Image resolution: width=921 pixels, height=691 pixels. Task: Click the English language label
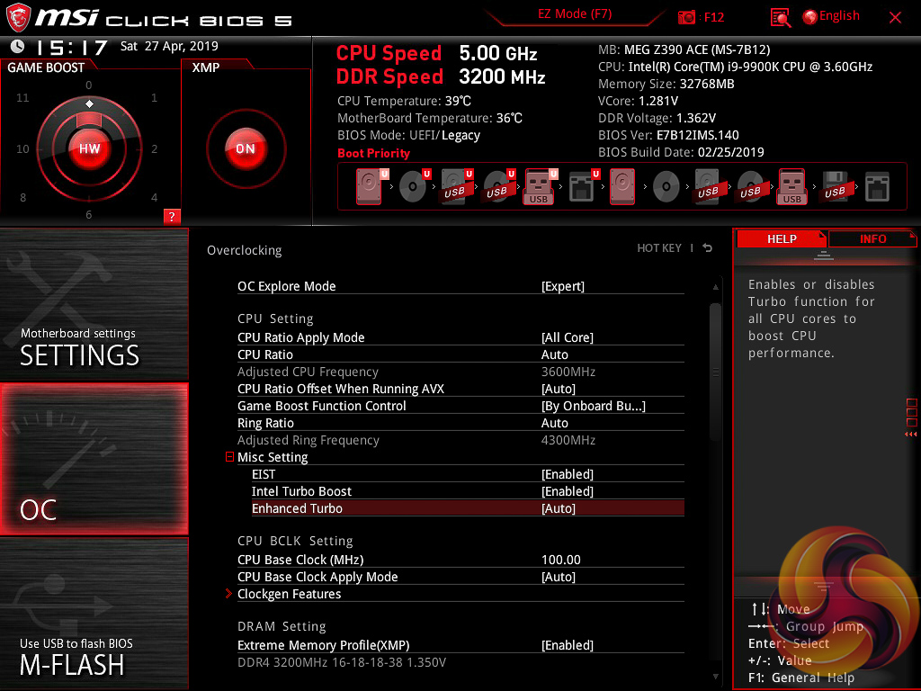pyautogui.click(x=839, y=16)
